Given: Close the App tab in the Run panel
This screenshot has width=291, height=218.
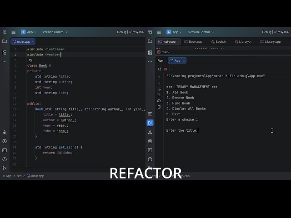Looking at the screenshot, I should click(x=184, y=60).
